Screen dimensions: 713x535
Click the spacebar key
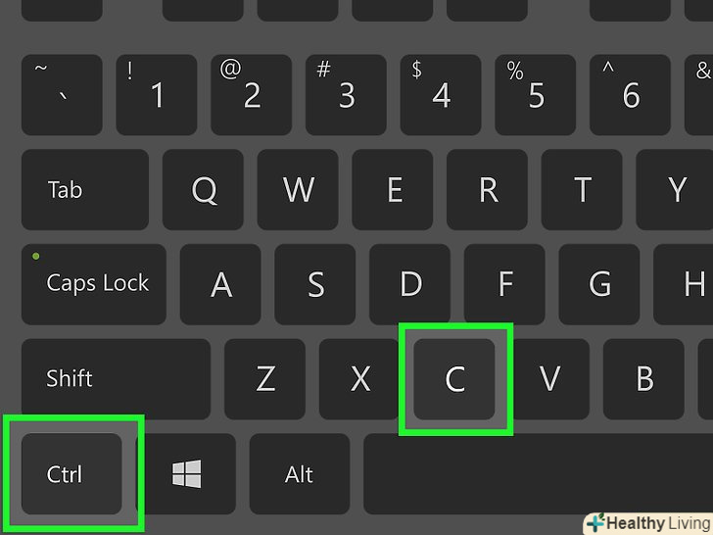(539, 473)
